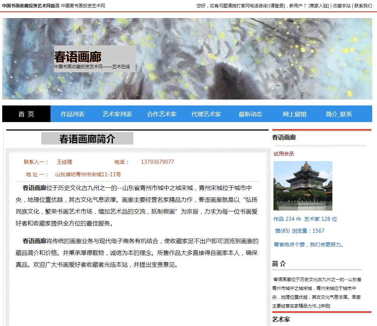
Task: Click the address 山东潍坊青州市宋城11-11号
Action: click(x=88, y=174)
